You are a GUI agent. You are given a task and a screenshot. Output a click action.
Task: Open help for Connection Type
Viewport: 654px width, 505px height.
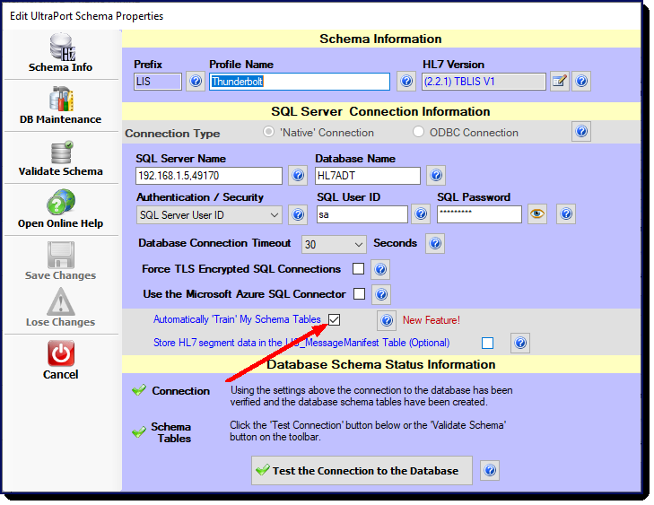coord(581,132)
